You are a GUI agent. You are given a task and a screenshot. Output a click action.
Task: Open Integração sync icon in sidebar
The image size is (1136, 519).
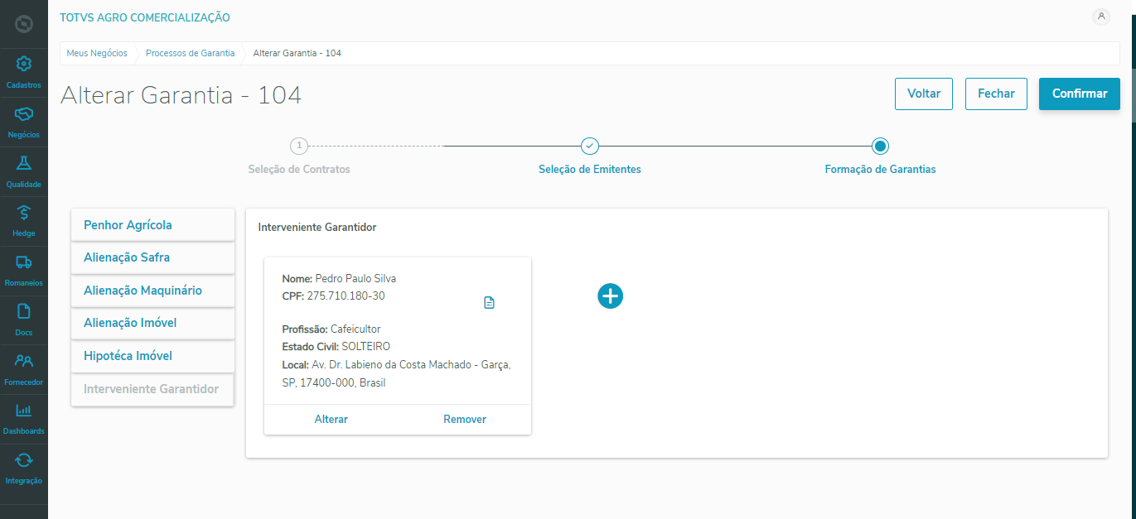tap(24, 459)
